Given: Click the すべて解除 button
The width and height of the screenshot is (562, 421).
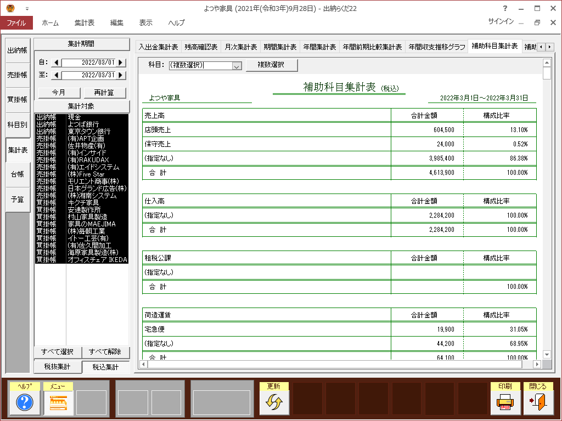Looking at the screenshot, I should point(105,352).
